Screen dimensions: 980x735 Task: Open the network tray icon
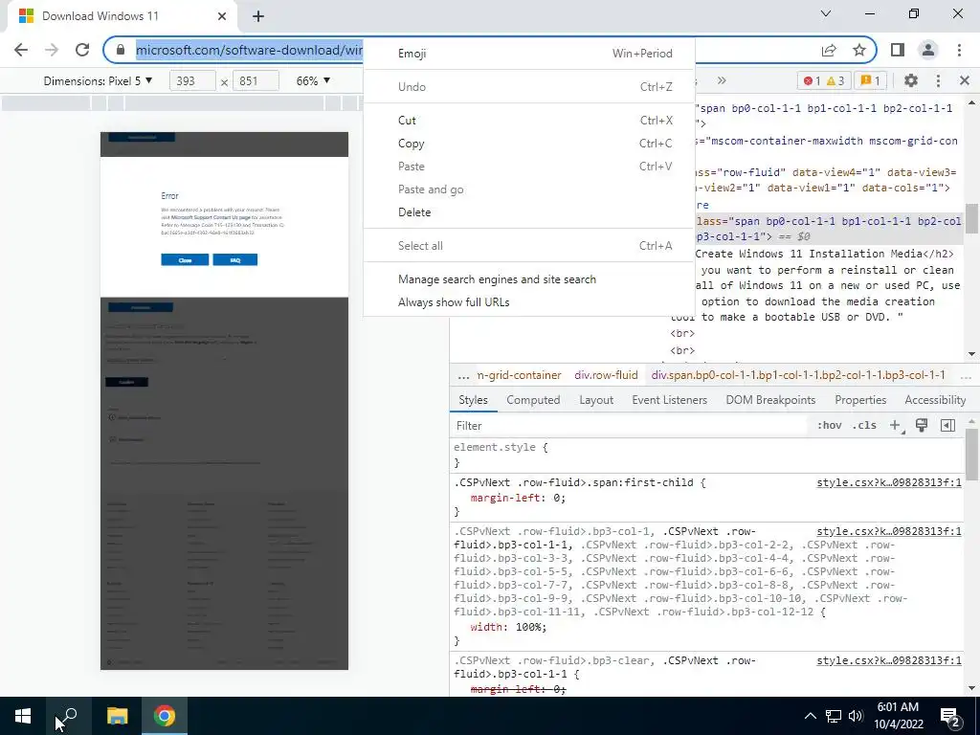[x=834, y=716]
